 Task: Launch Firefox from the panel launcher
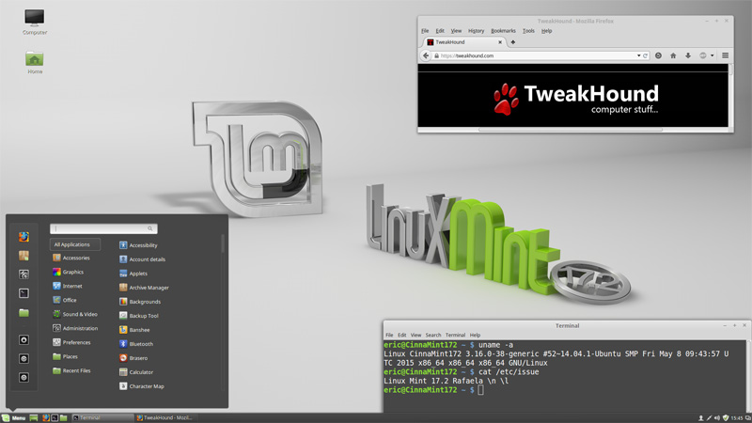46,417
